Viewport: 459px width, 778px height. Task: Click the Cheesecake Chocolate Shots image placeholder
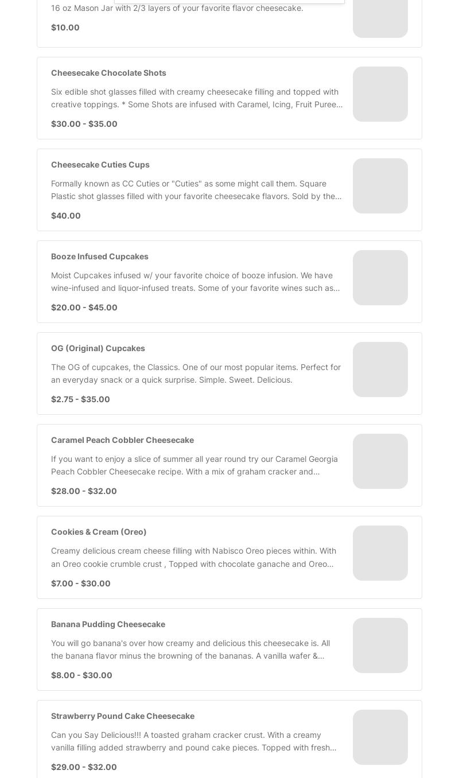click(x=380, y=94)
